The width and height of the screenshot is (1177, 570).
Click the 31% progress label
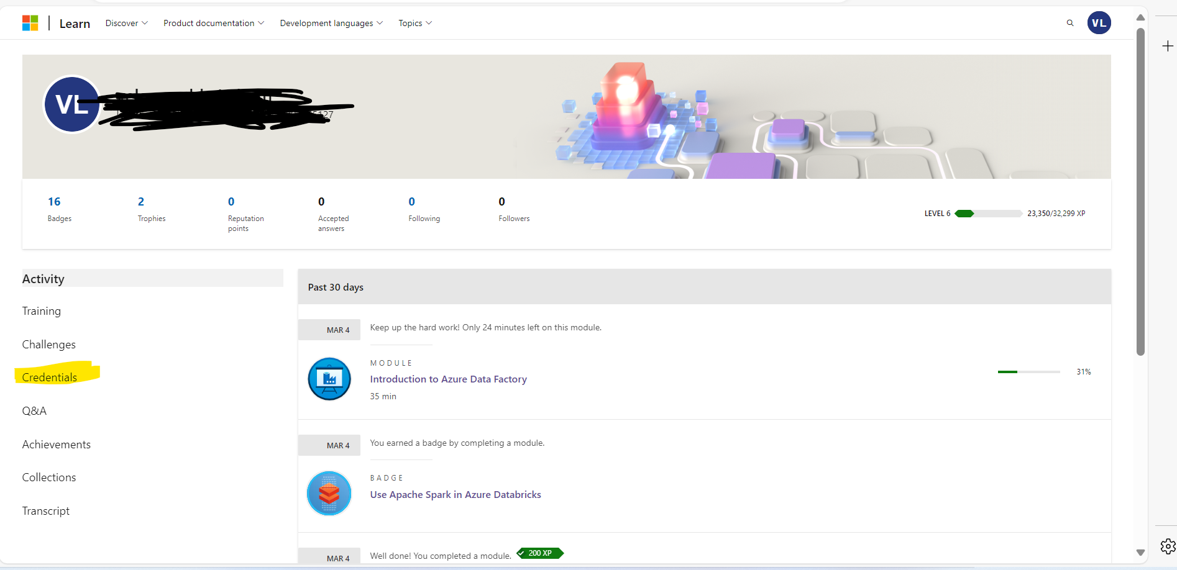click(x=1084, y=372)
